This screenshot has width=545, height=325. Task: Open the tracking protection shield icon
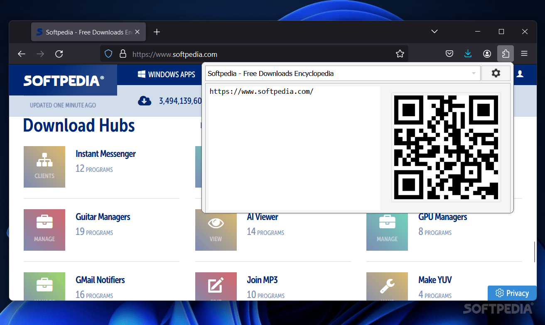click(x=108, y=54)
